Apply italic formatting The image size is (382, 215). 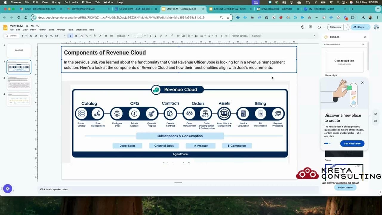pos(155,36)
